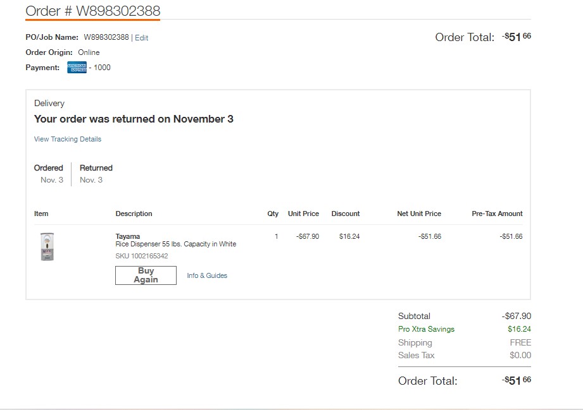The image size is (583, 410).
Task: Select the SKU 1002165342 text
Action: [142, 256]
